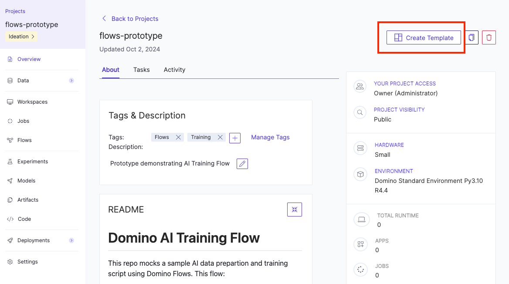The image size is (509, 284).
Task: Click the total runtime laptop icon
Action: point(361,220)
